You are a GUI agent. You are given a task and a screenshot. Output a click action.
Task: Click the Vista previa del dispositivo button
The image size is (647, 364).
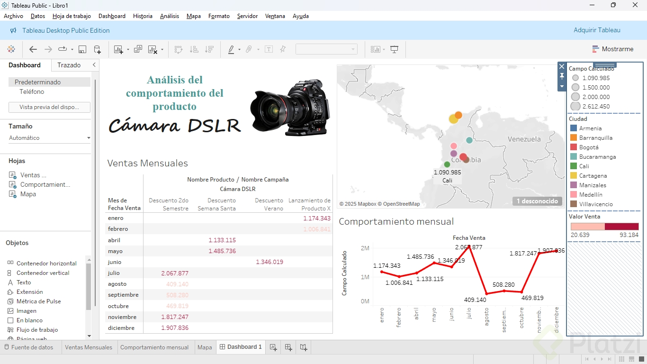(49, 107)
